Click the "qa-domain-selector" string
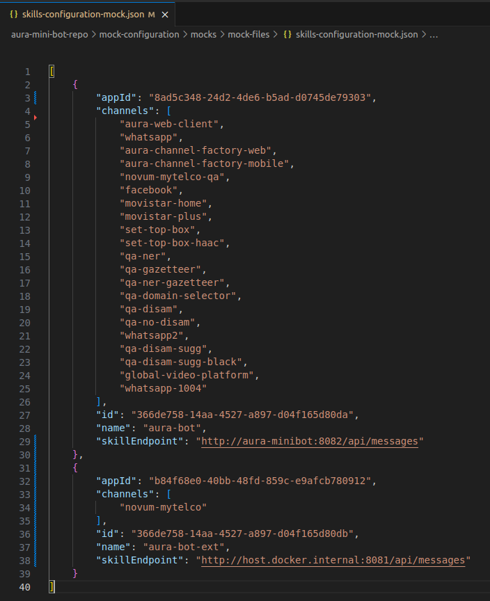Viewport: 490px width, 601px height. coord(178,296)
